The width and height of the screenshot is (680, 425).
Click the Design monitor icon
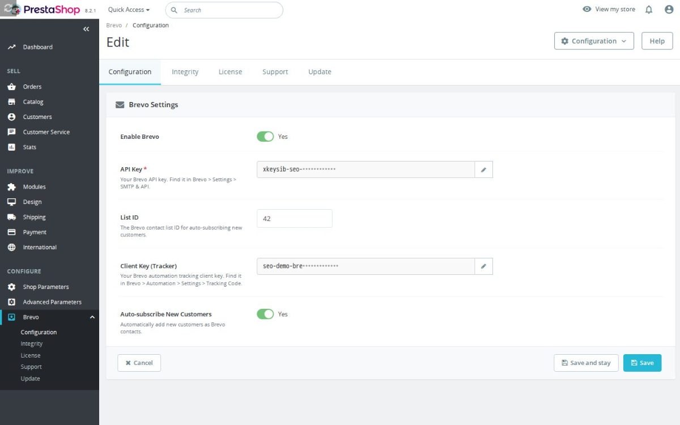[11, 202]
